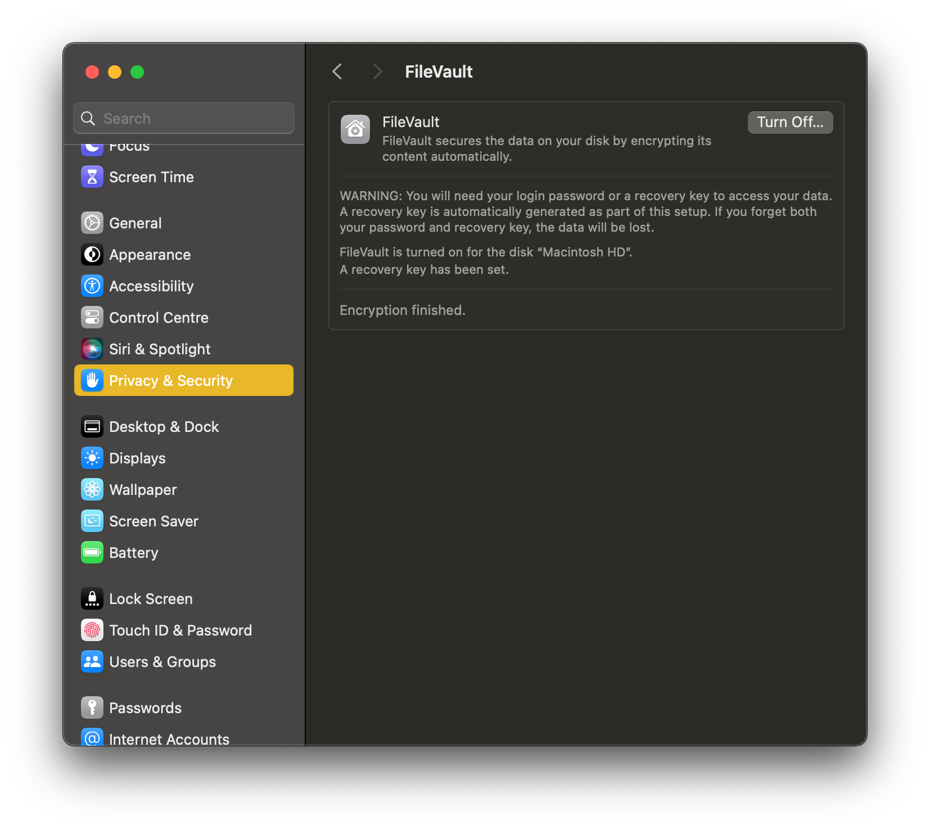Viewport: 930px width, 829px height.
Task: Open General settings
Action: coord(184,223)
